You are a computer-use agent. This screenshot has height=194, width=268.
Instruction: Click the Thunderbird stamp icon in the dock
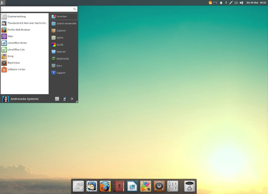pyautogui.click(x=92, y=186)
